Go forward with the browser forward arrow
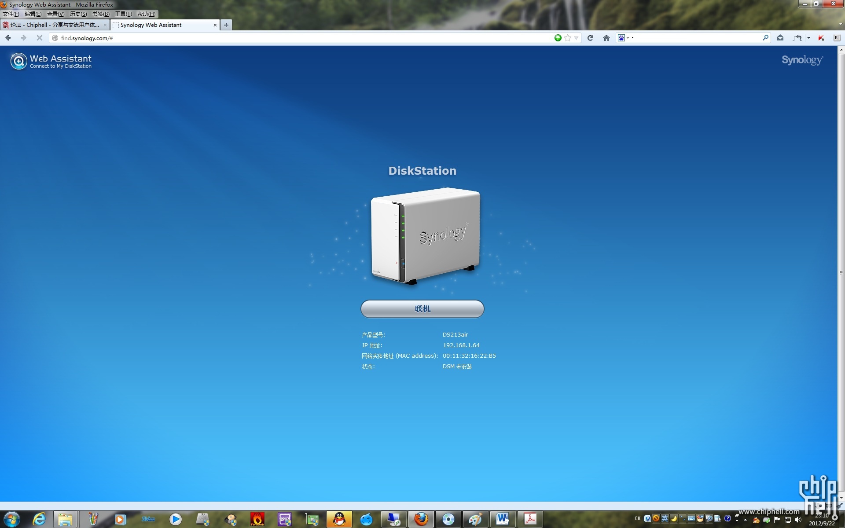845x528 pixels. pos(23,38)
